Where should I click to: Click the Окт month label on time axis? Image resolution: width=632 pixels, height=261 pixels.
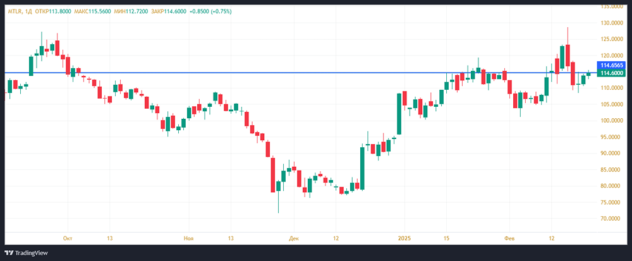tap(68, 238)
